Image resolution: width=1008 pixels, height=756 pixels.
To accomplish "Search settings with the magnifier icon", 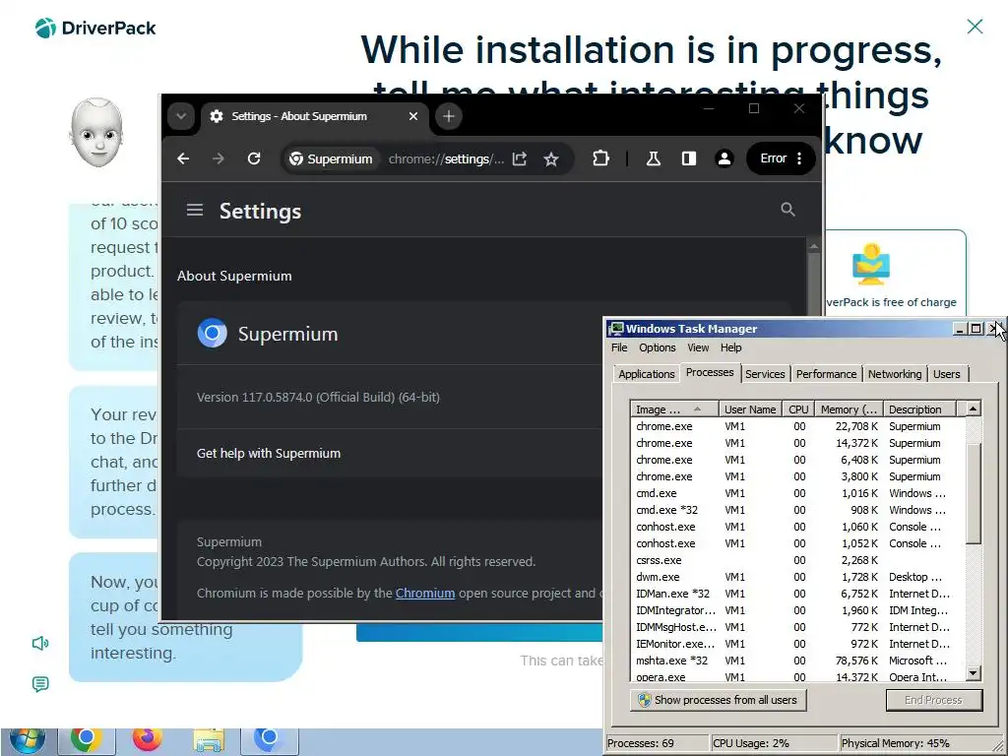I will pyautogui.click(x=787, y=210).
